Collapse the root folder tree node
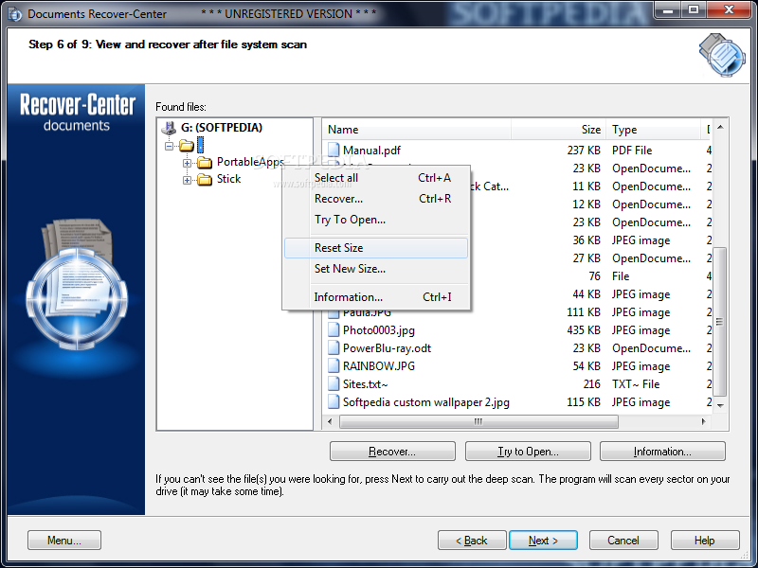 tap(169, 146)
